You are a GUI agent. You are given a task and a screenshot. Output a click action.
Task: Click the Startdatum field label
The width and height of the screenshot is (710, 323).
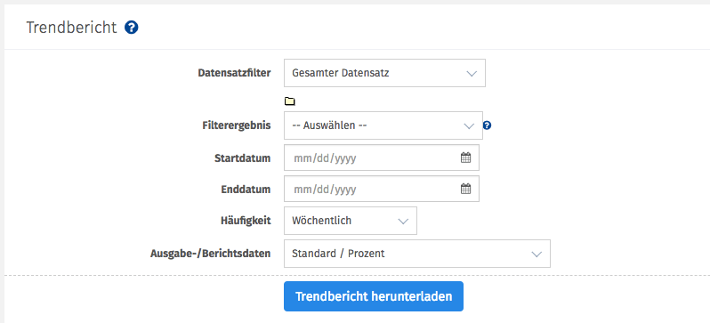243,158
